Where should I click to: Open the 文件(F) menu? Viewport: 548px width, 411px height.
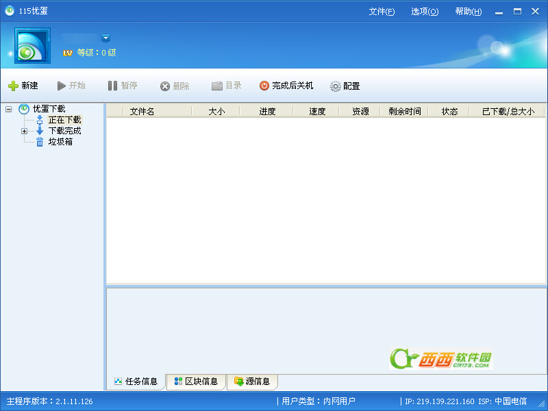click(382, 12)
